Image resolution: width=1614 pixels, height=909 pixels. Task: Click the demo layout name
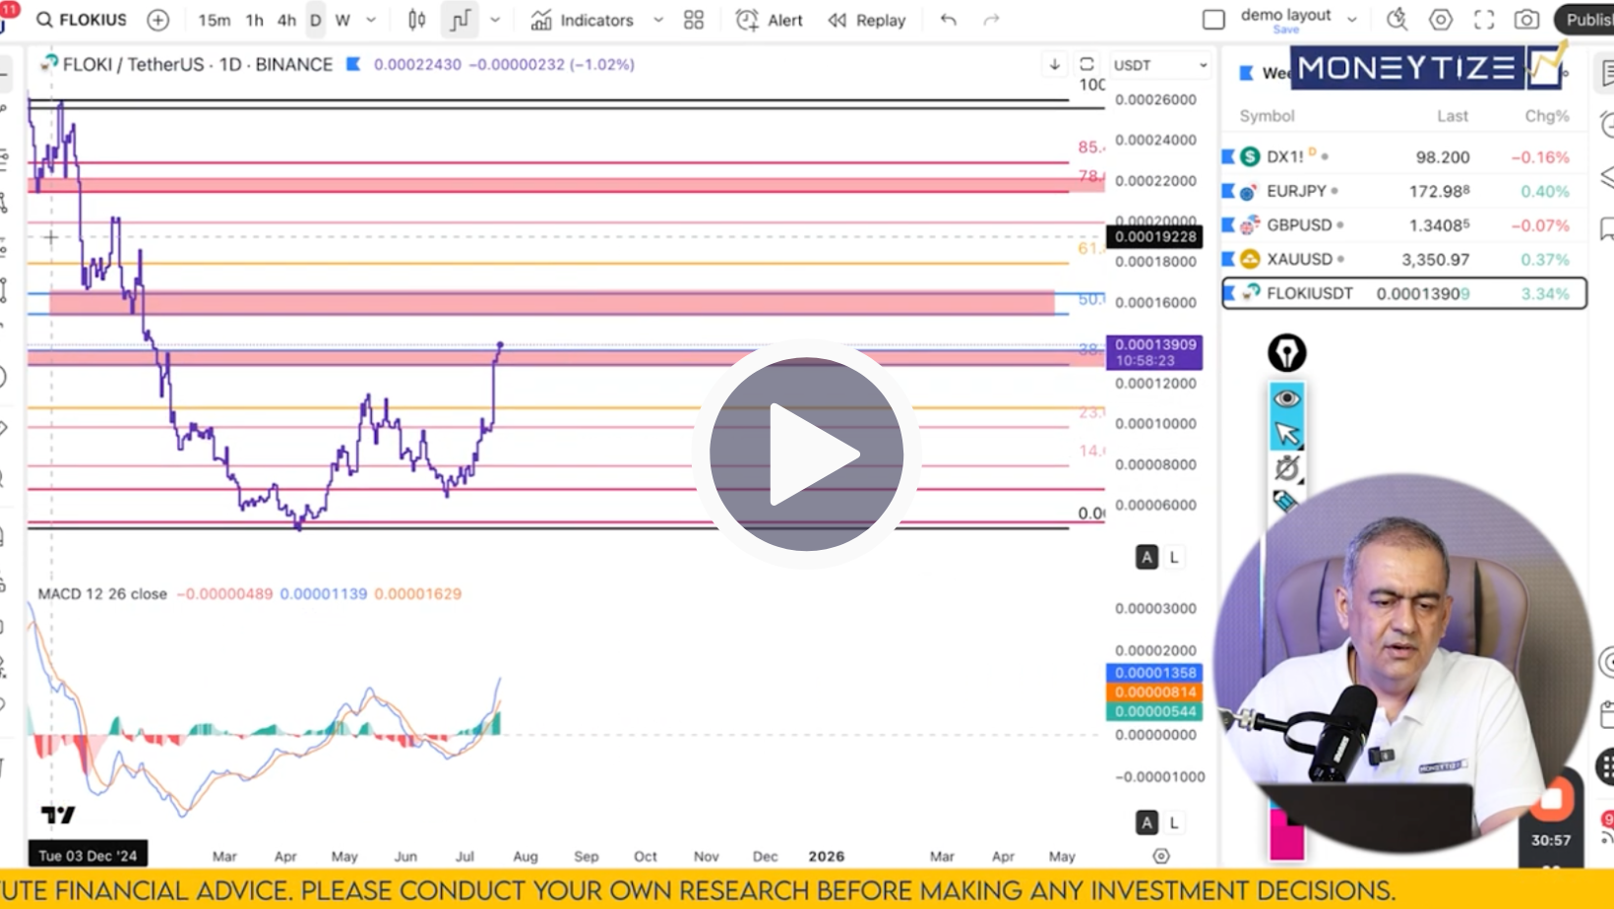click(x=1285, y=15)
